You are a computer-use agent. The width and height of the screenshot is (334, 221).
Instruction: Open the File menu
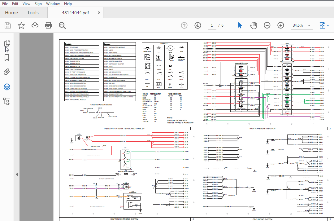pos(5,4)
